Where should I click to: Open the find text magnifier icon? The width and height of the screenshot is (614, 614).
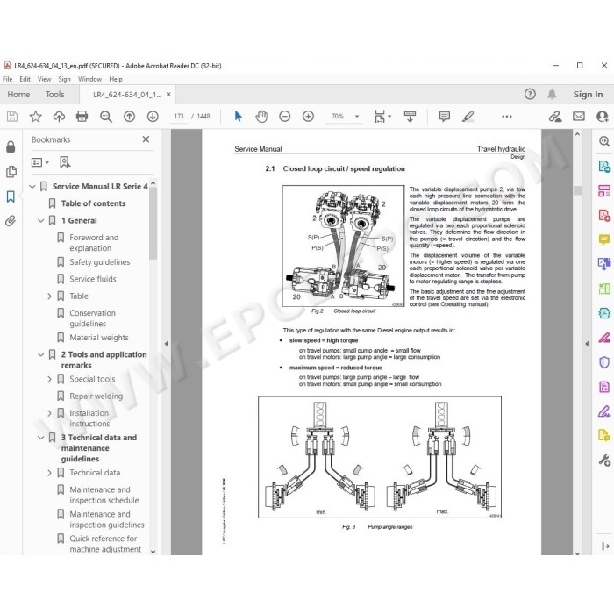point(106,117)
